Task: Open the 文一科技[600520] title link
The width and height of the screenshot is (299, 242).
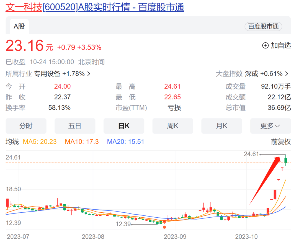Action: 95,7
